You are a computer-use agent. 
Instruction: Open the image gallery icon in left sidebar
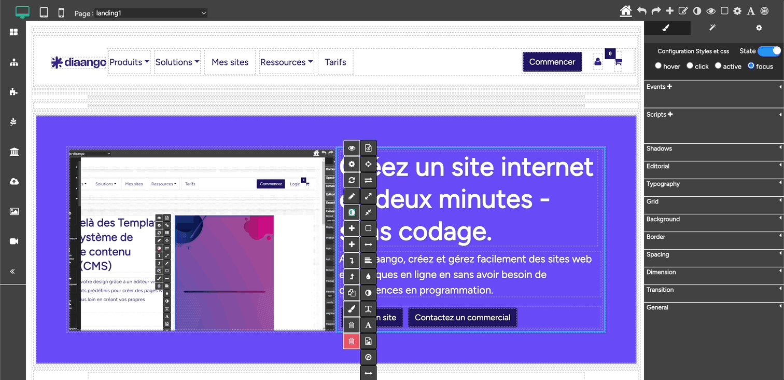click(x=14, y=211)
